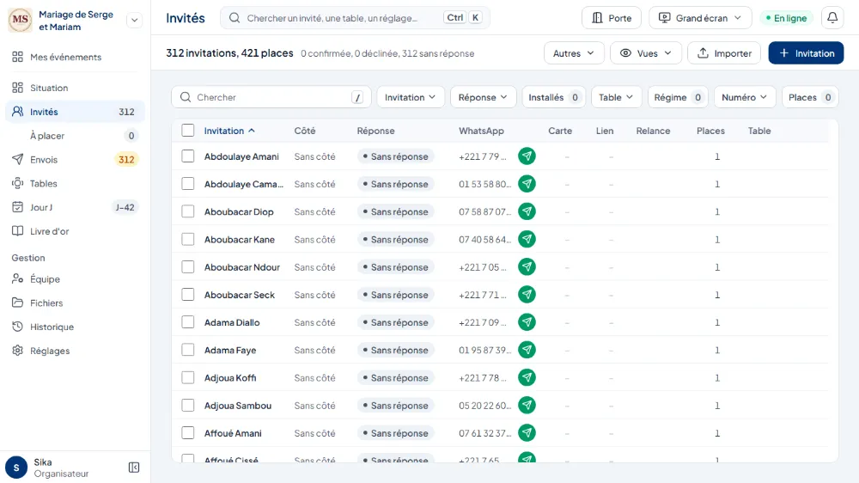Screen dimensions: 859x483
Task: Go to Situation dashboard
Action: (x=75, y=88)
